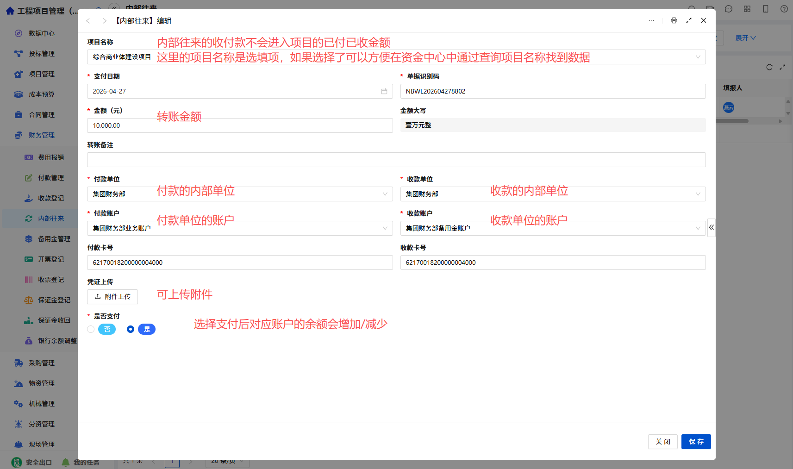Open the 付款账户 dropdown
Viewport: 793px width, 469px height.
[x=240, y=228]
